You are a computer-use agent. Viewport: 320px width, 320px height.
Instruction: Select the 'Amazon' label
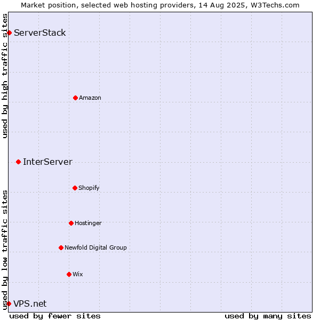point(90,98)
